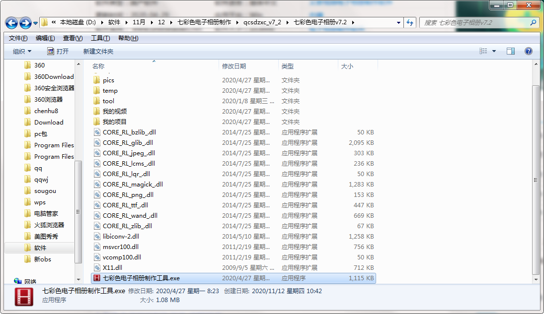This screenshot has height=314, width=544.
Task: Select the CORE_RL_glib_.dll file icon
Action: [97, 142]
